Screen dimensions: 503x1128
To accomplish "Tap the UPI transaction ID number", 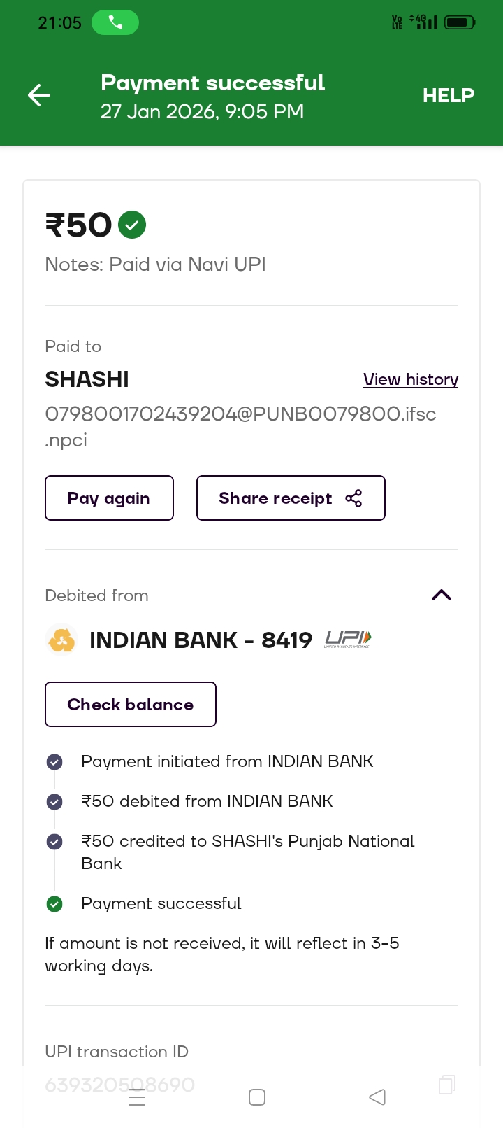I will pyautogui.click(x=120, y=1085).
